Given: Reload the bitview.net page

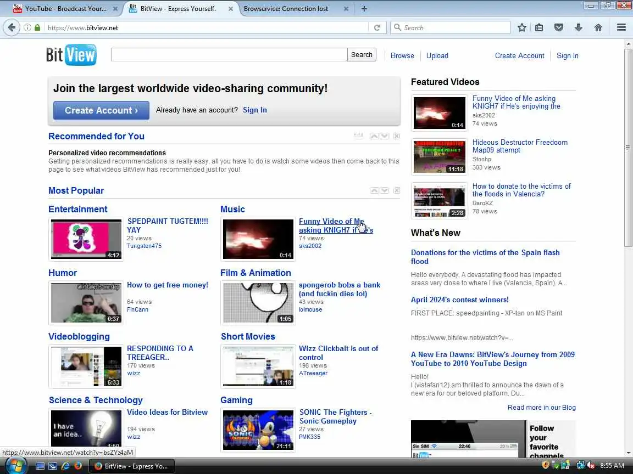Looking at the screenshot, I should pyautogui.click(x=377, y=27).
